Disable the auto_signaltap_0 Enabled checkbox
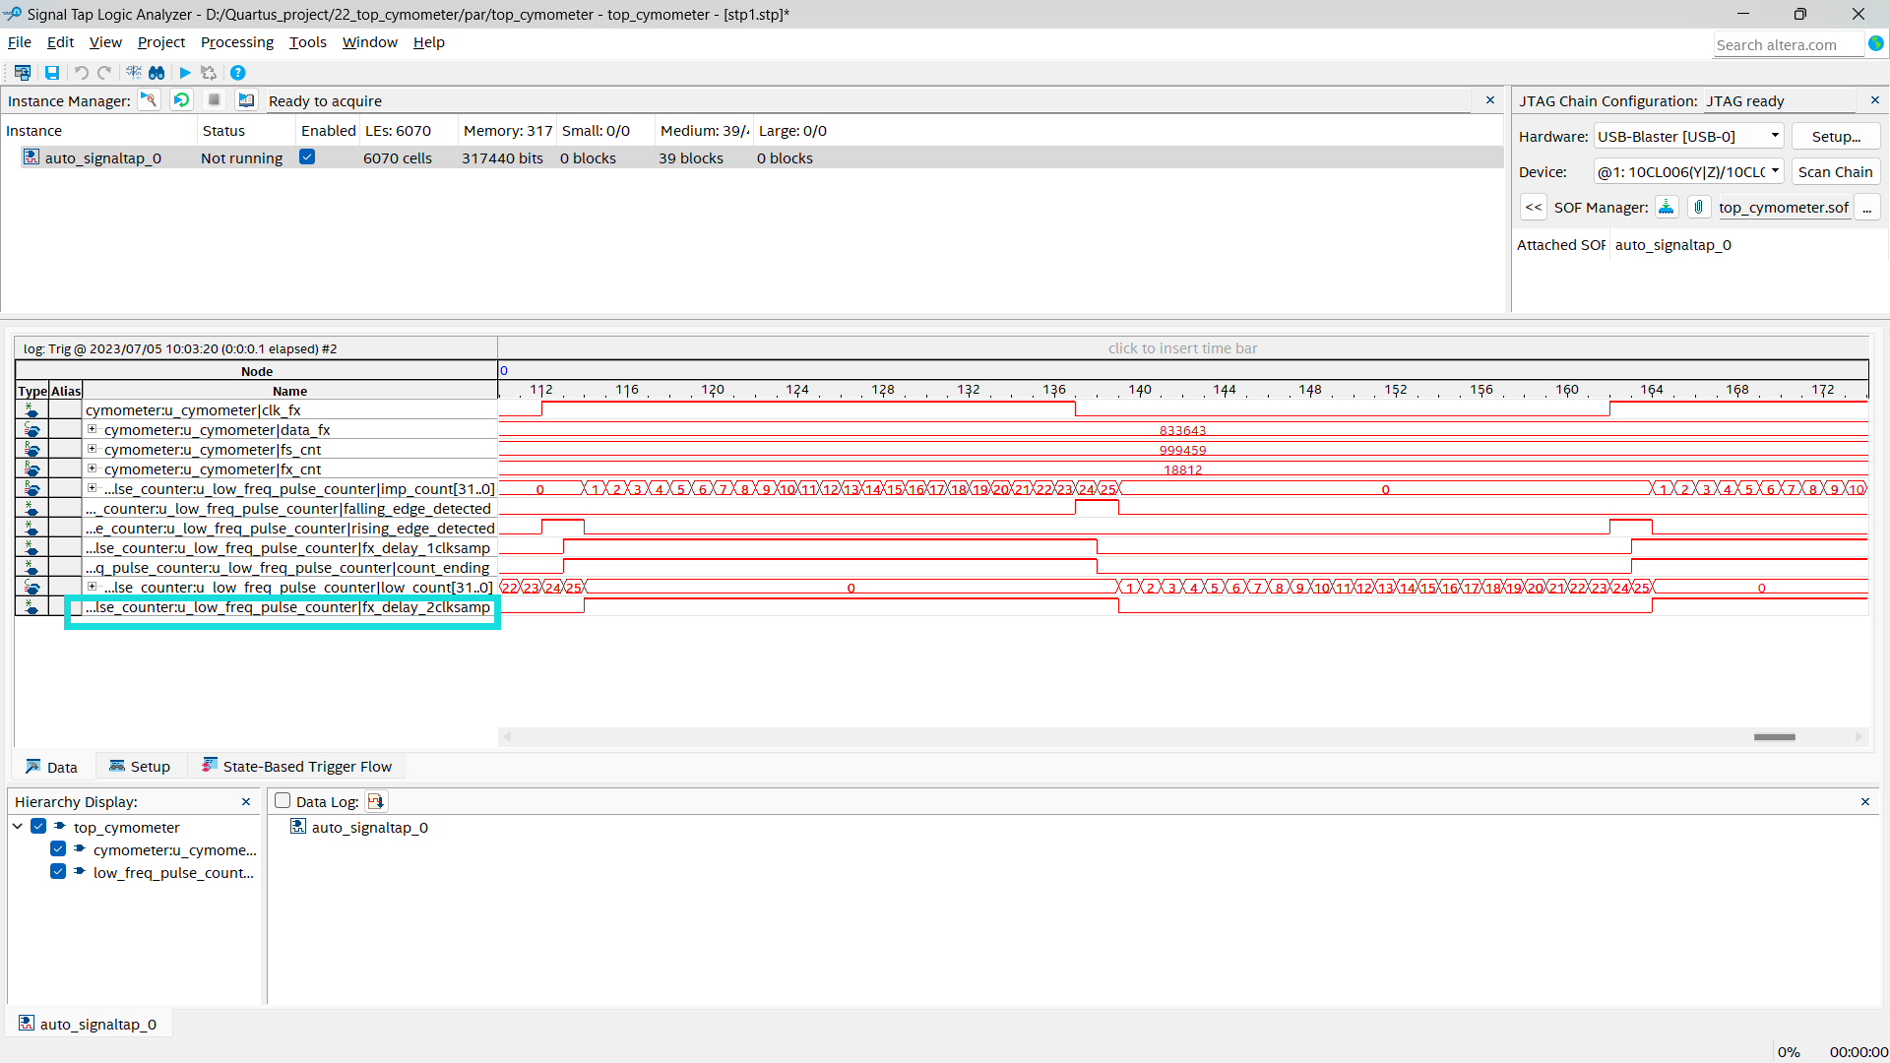The height and width of the screenshot is (1063, 1890). (x=307, y=157)
